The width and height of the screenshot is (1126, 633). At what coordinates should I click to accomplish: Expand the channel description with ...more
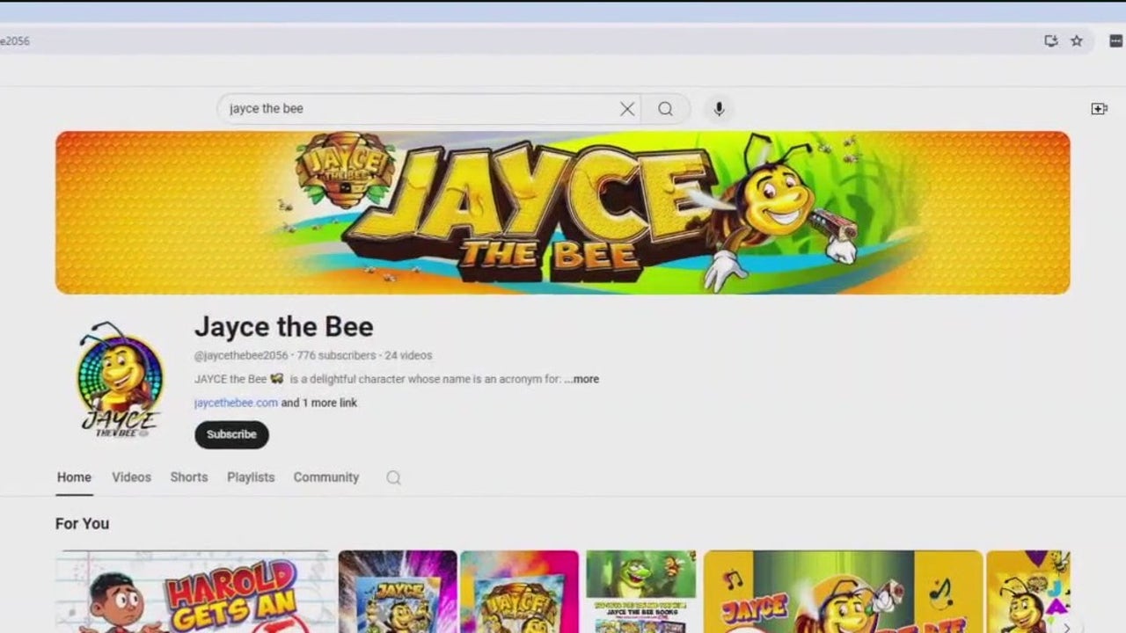(x=583, y=379)
